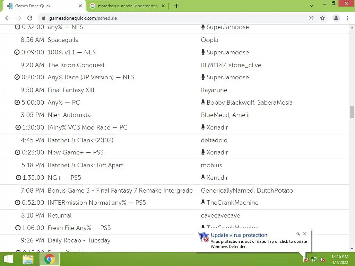This screenshot has width=355, height=266.
Task: Click the Spacegulls game title
Action: 63,40
